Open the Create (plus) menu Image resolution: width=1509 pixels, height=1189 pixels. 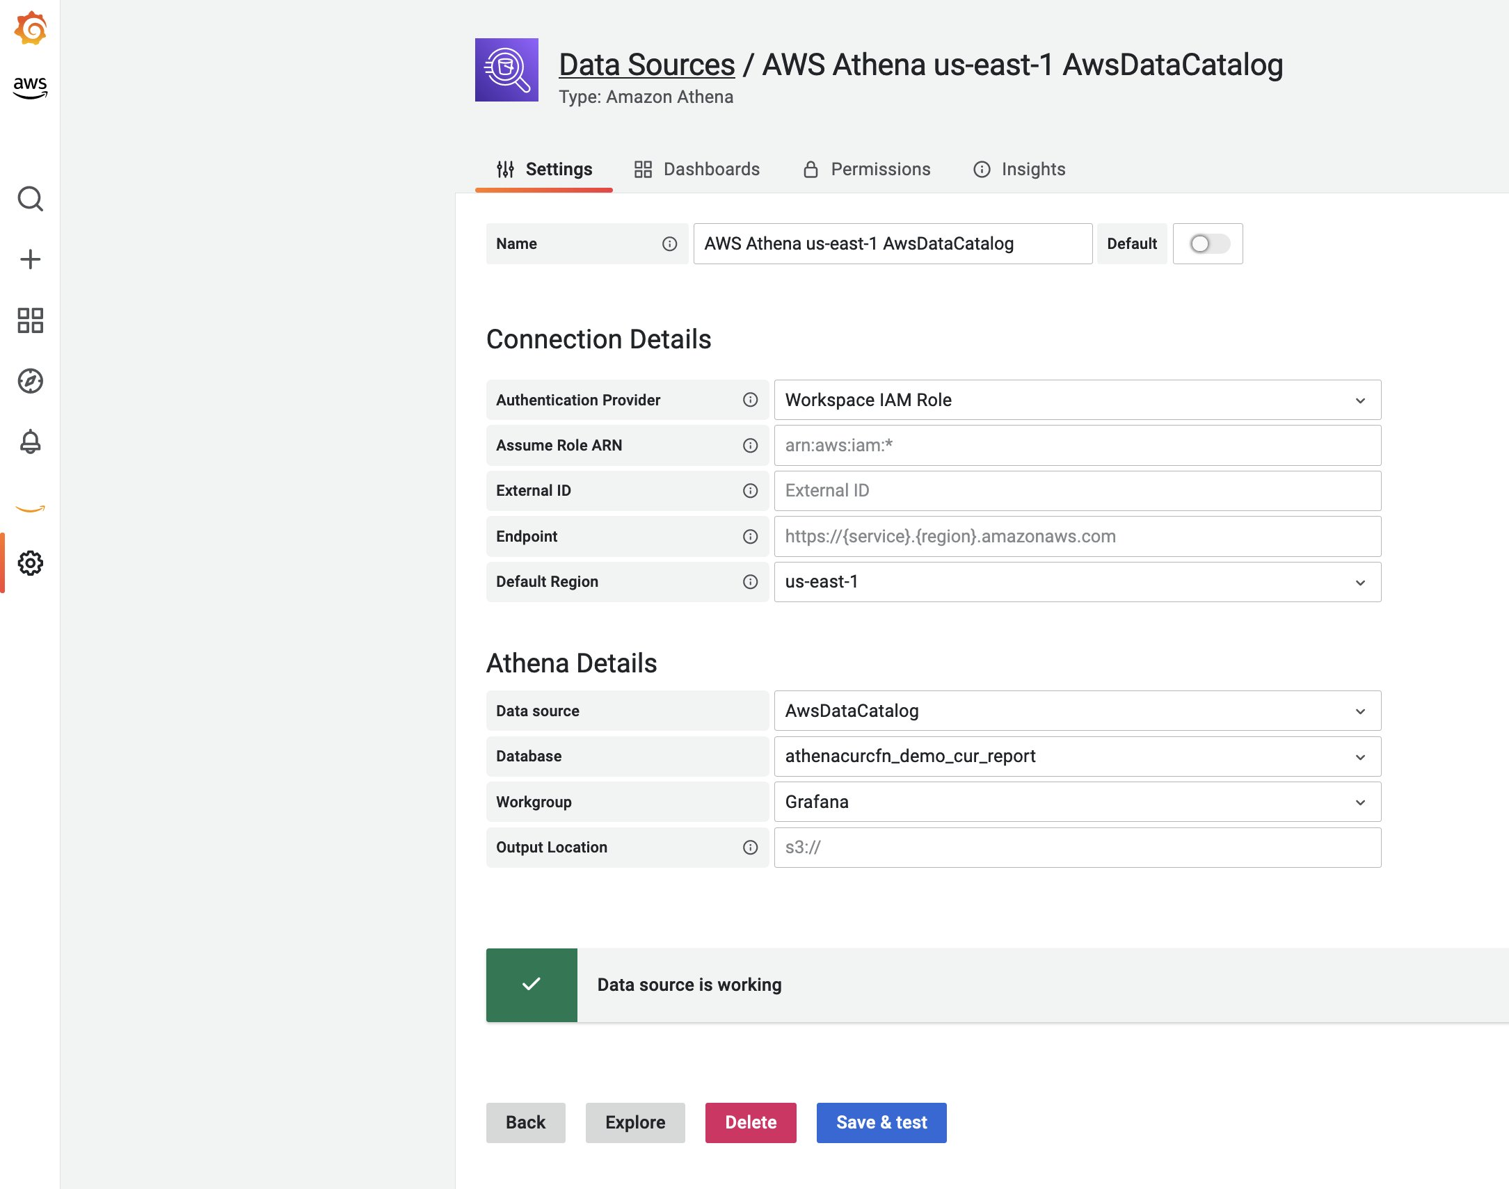(x=30, y=258)
